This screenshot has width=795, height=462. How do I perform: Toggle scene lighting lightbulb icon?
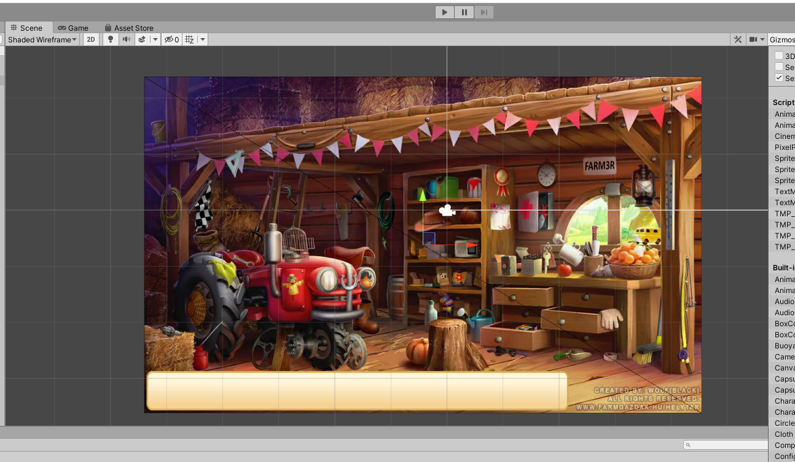(111, 39)
